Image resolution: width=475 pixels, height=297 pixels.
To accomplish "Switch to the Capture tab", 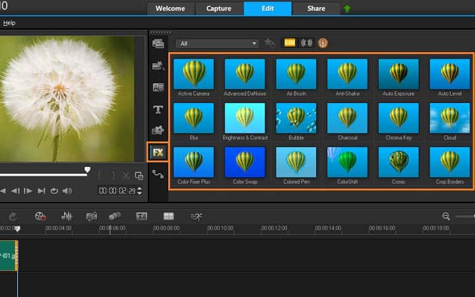I will coord(219,9).
